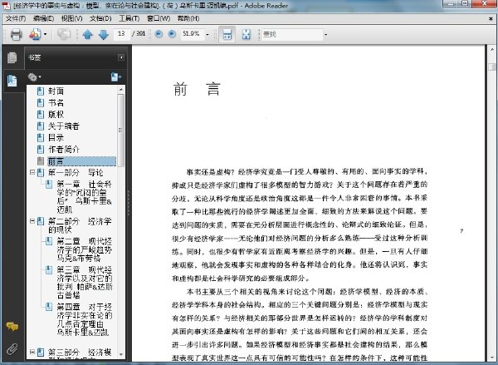
Task: Open the 窗口(W) menu
Action: coord(159,18)
